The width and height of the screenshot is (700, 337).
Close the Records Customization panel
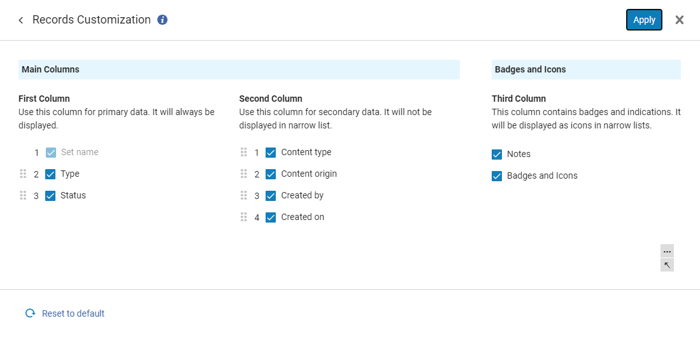point(680,20)
